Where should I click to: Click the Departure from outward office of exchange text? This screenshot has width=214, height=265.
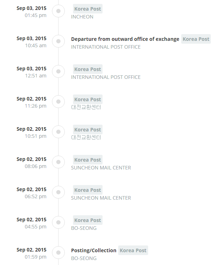(x=125, y=39)
